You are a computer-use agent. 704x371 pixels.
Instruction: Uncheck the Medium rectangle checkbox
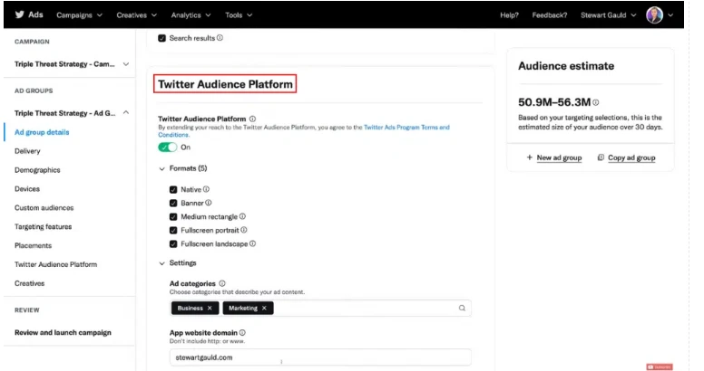173,217
